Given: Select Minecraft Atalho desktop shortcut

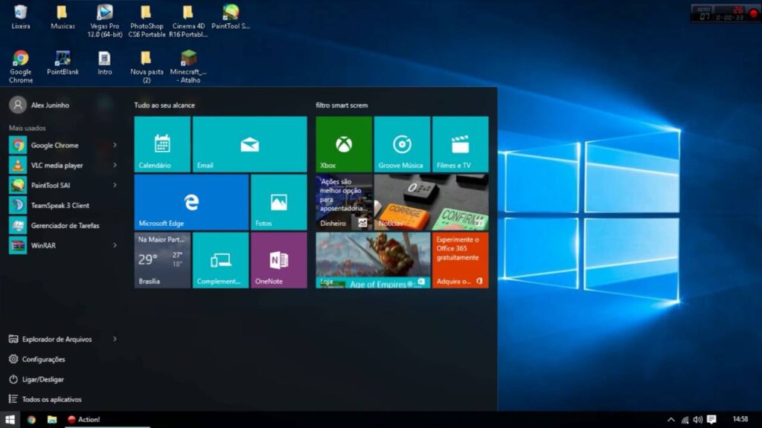Looking at the screenshot, I should pyautogui.click(x=188, y=67).
